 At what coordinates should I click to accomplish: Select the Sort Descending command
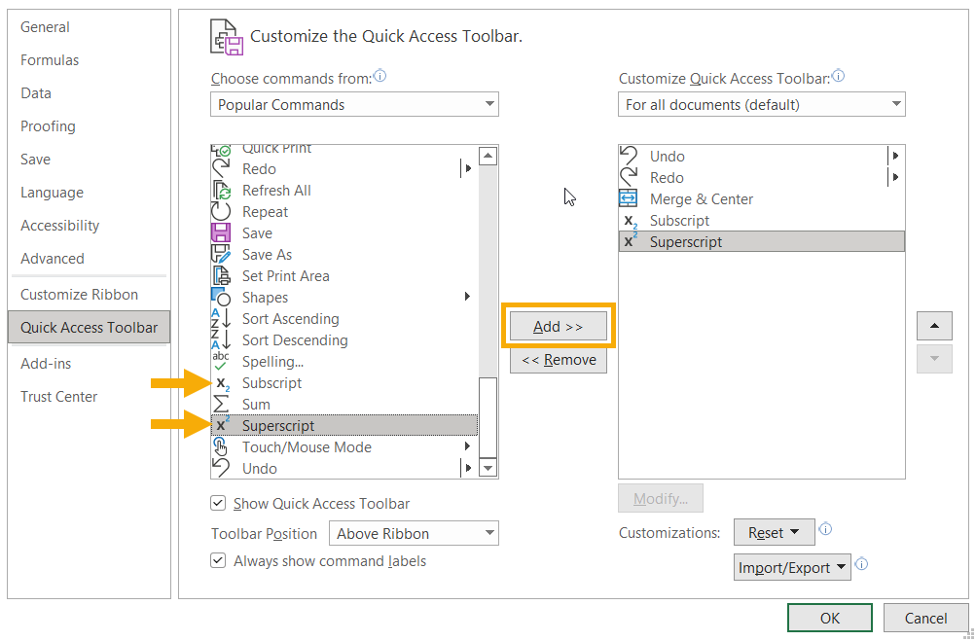(x=294, y=339)
